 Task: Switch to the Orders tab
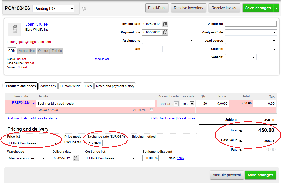click(x=43, y=51)
